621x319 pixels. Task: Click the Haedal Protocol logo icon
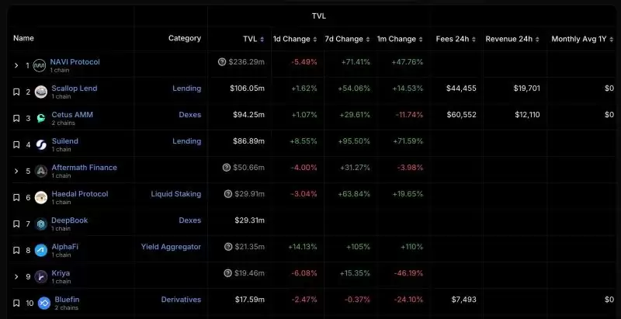tap(41, 197)
